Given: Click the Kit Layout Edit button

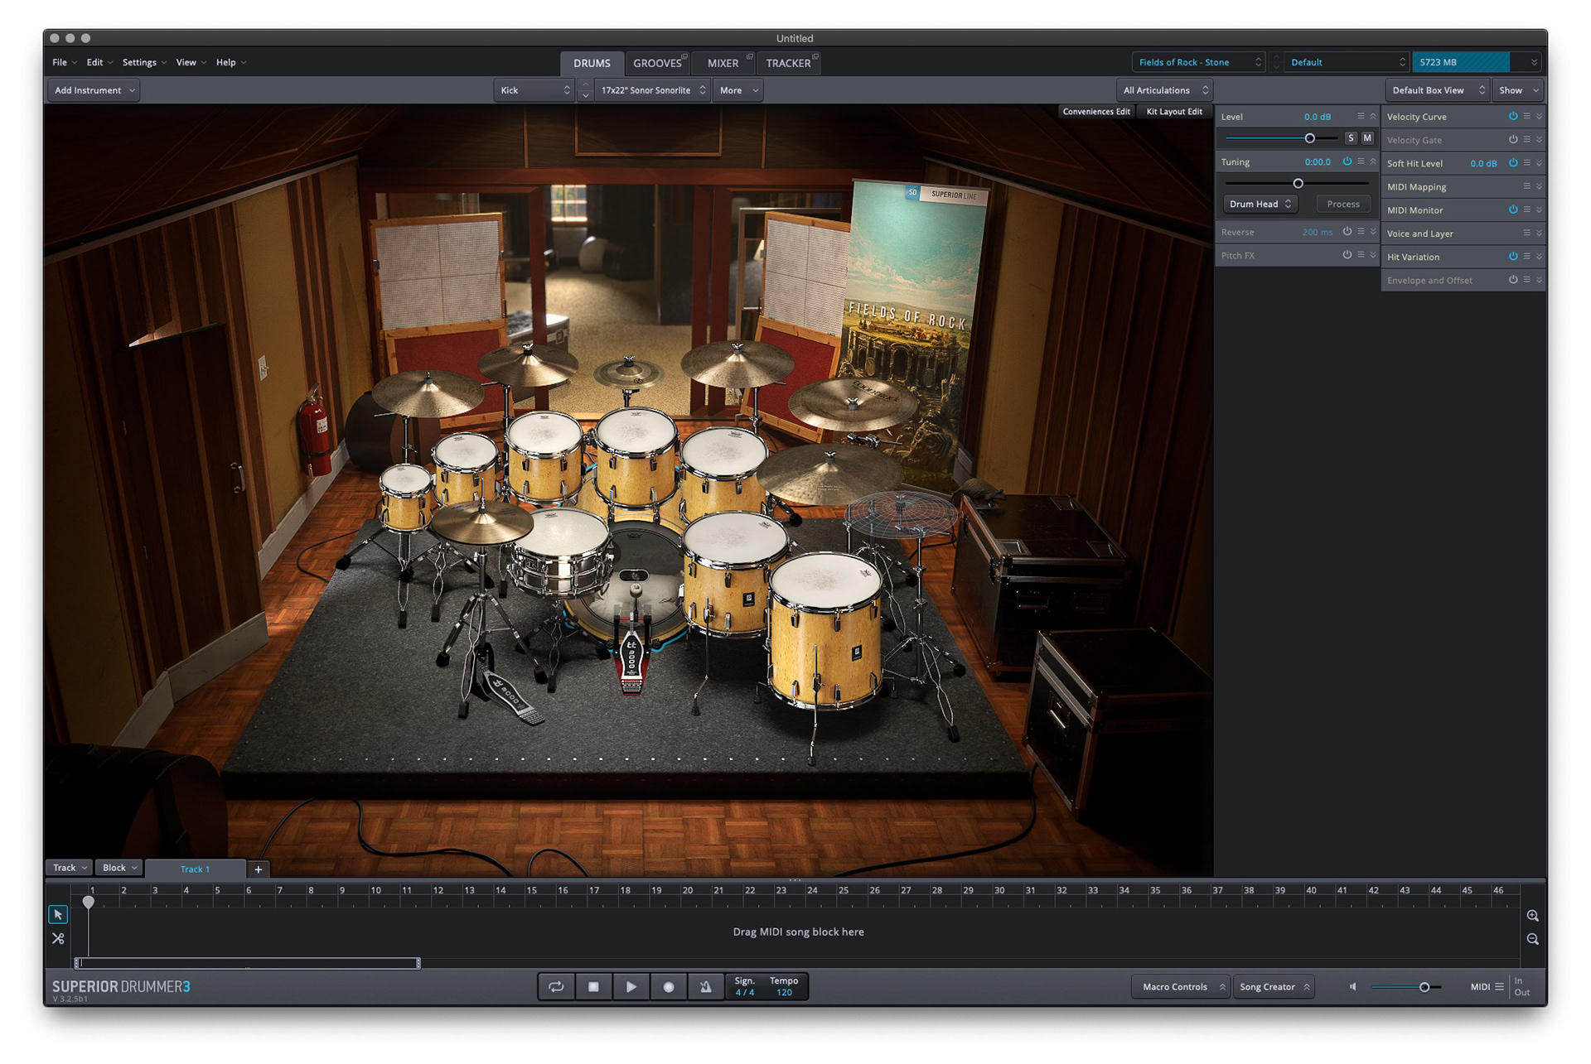Looking at the screenshot, I should 1173,112.
